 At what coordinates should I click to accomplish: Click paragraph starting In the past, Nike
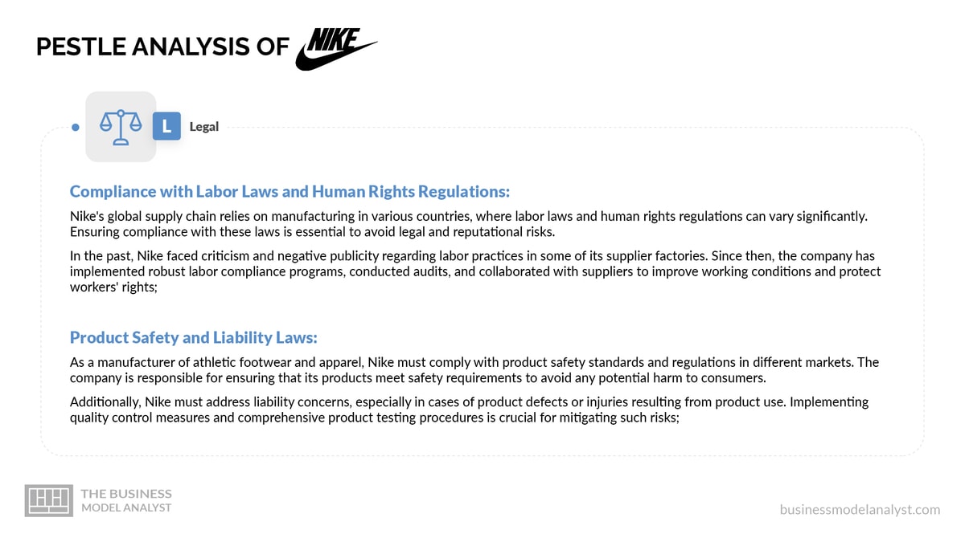pyautogui.click(x=475, y=271)
